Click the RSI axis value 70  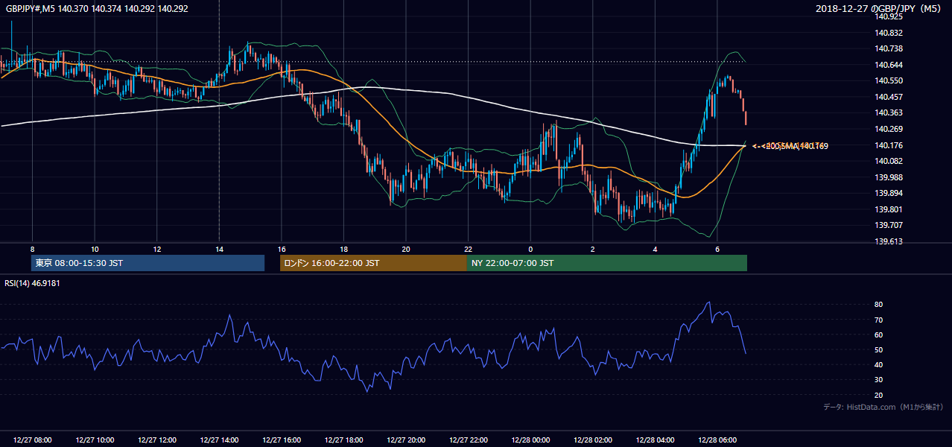(x=878, y=320)
